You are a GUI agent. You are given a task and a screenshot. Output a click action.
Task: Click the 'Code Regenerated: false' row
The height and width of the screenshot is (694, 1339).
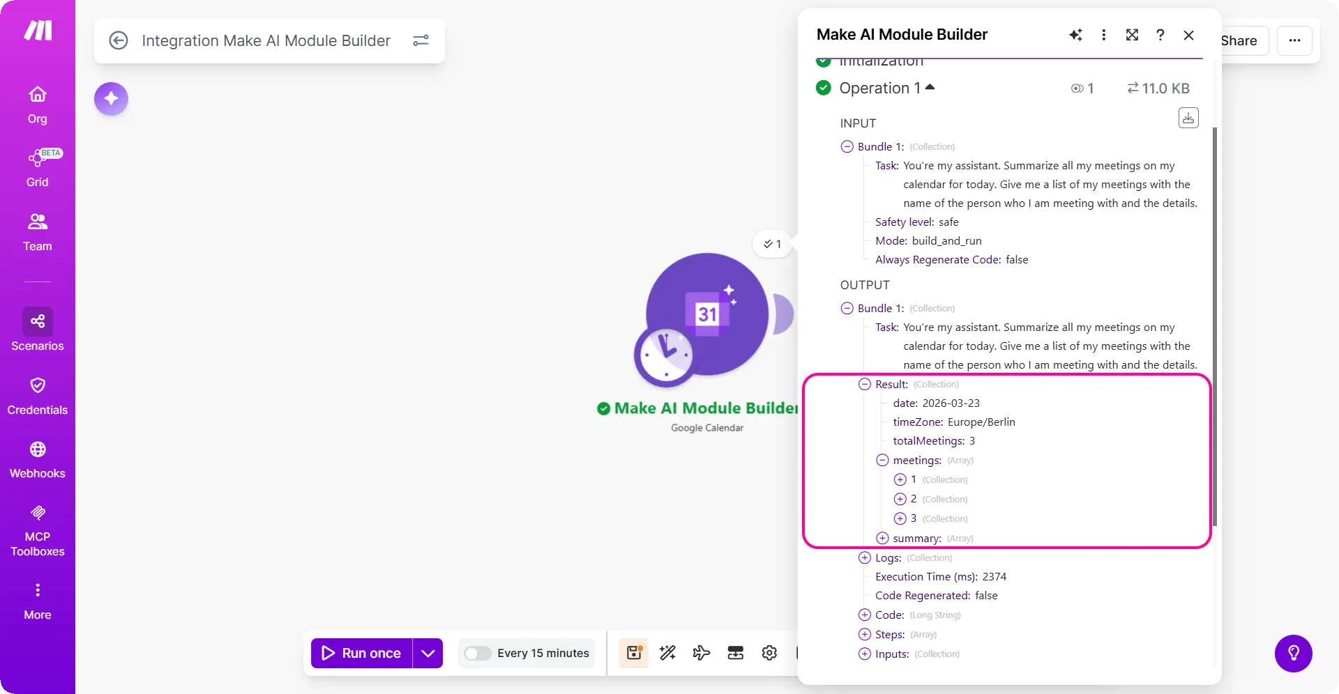tap(936, 595)
